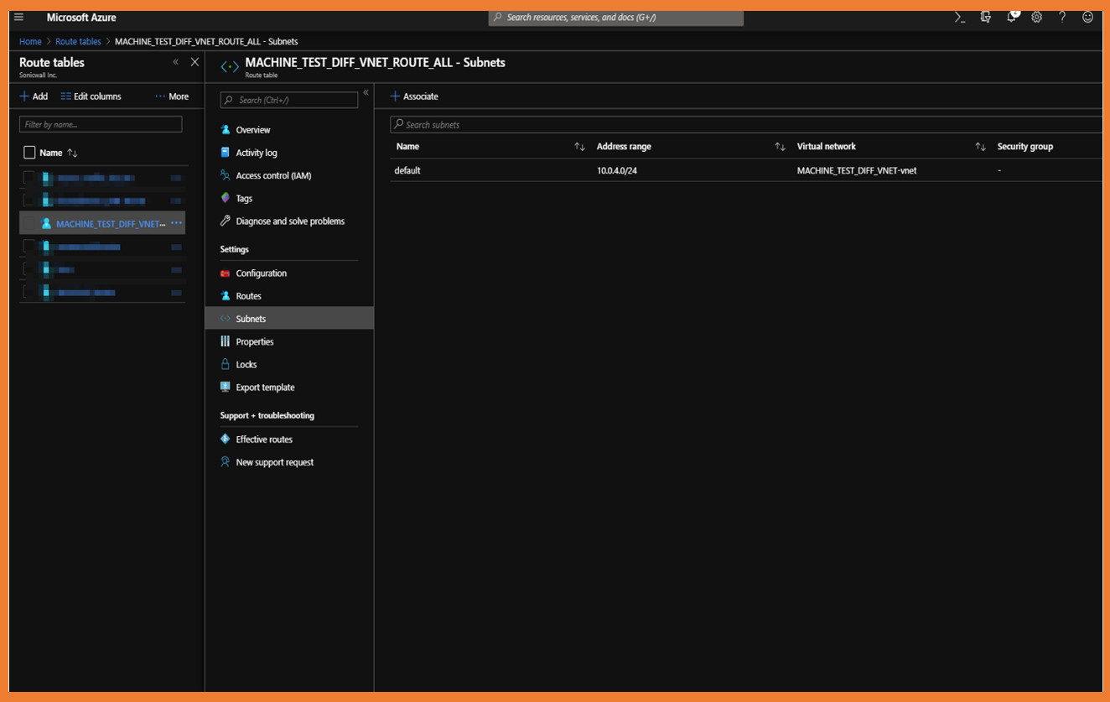Screen dimensions: 1110x702
Task: Launch Cloud Shell from top bar
Action: coord(960,17)
